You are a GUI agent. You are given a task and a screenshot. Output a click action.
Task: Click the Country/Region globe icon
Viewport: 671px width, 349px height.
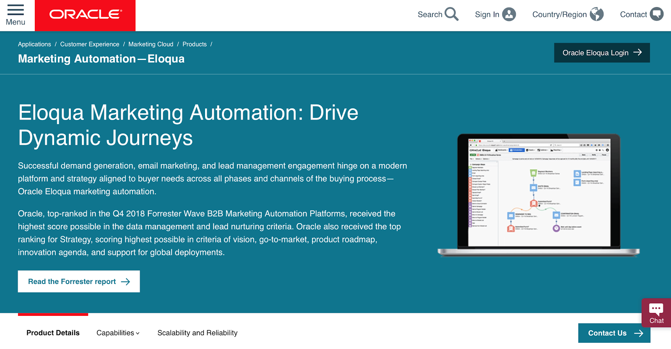597,14
